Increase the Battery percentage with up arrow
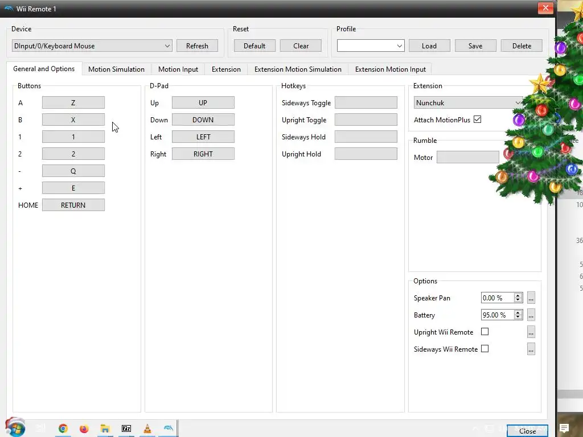Viewport: 583px width, 437px height. coord(518,312)
